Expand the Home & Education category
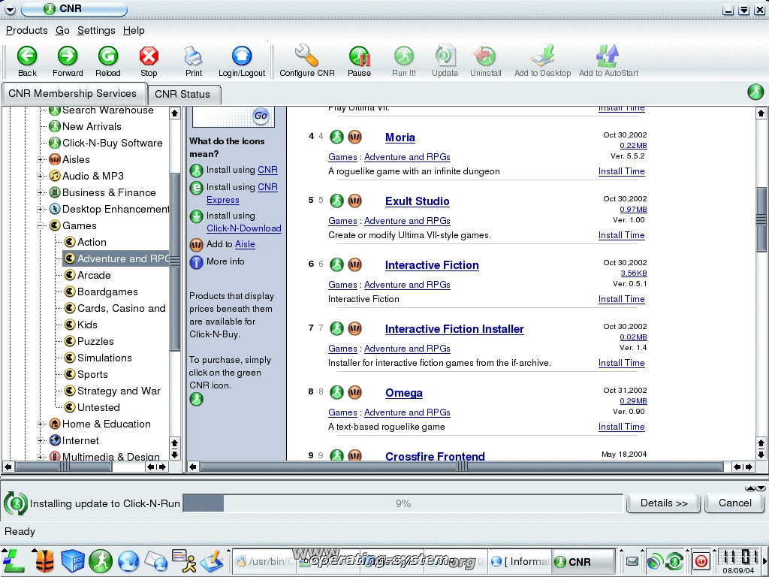This screenshot has width=769, height=577. click(x=40, y=424)
